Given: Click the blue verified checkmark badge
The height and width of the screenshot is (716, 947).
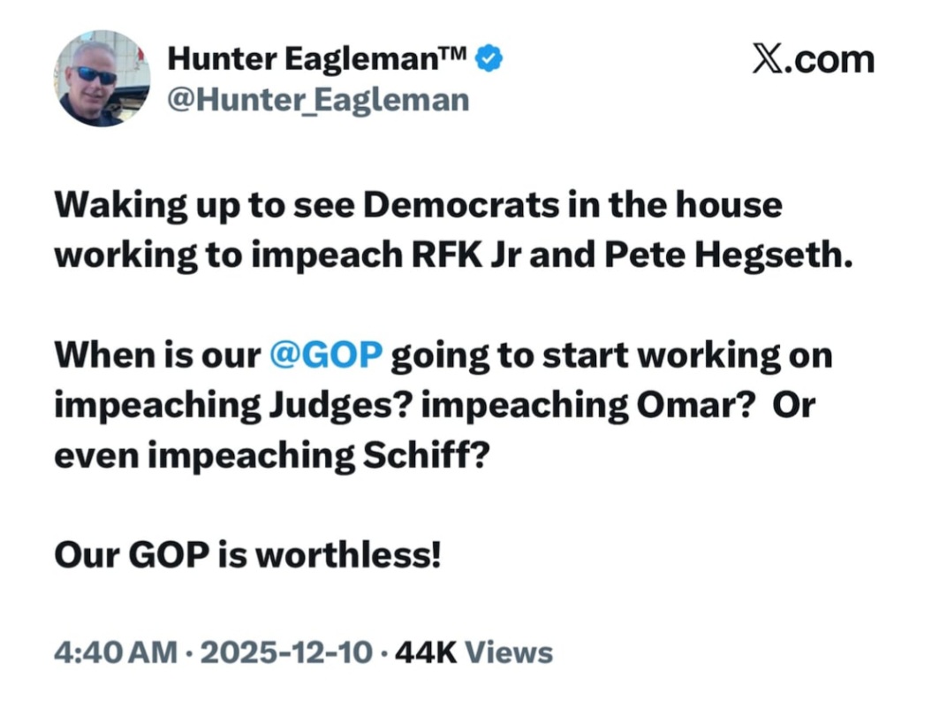Looking at the screenshot, I should (489, 60).
